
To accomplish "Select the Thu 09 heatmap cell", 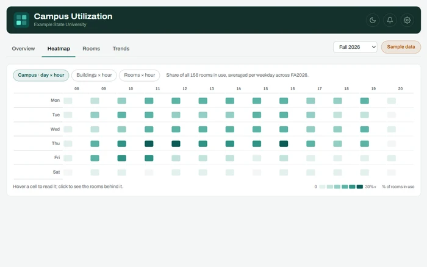I will 95,143.
